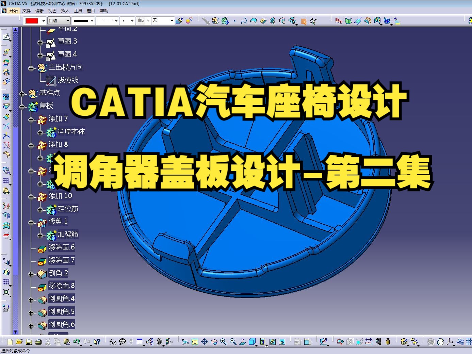Expand the 料厚本体 tree node
Screen dimensions: 472x354
pyautogui.click(x=40, y=132)
